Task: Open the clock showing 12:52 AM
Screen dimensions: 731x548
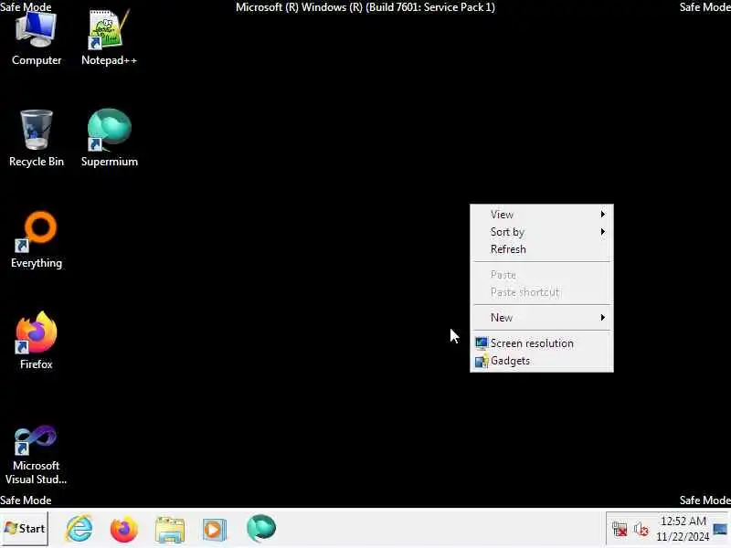Action: tap(683, 529)
